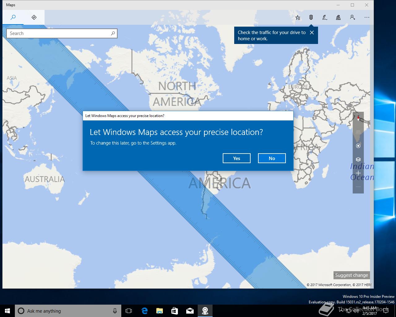The image size is (396, 317).
Task: Open the 3D Cities icon
Action: click(338, 17)
